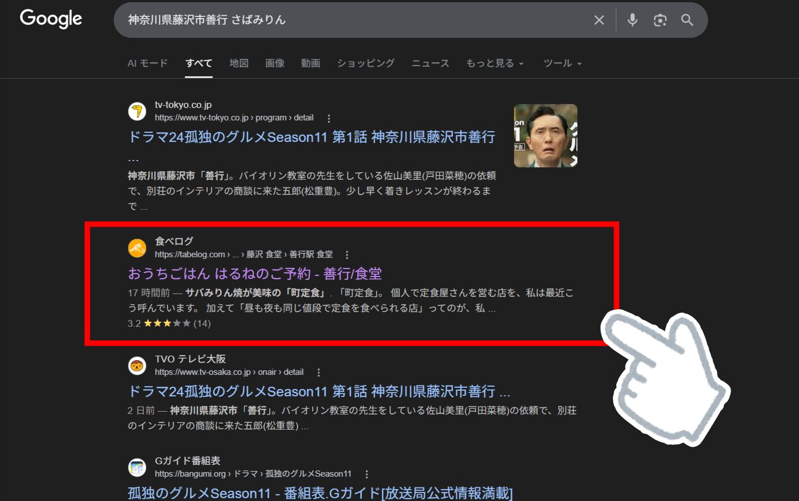The width and height of the screenshot is (799, 501).
Task: Click the tv-tokyo.co.jp site favicon
Action: click(137, 111)
